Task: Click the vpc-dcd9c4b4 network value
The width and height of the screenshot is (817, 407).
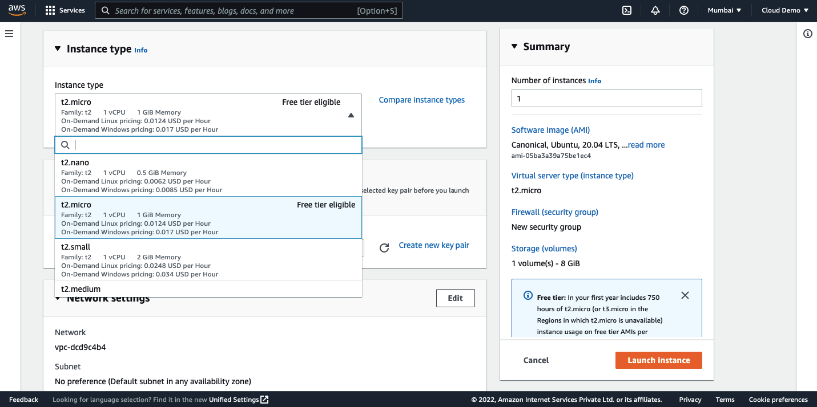Action: click(81, 347)
